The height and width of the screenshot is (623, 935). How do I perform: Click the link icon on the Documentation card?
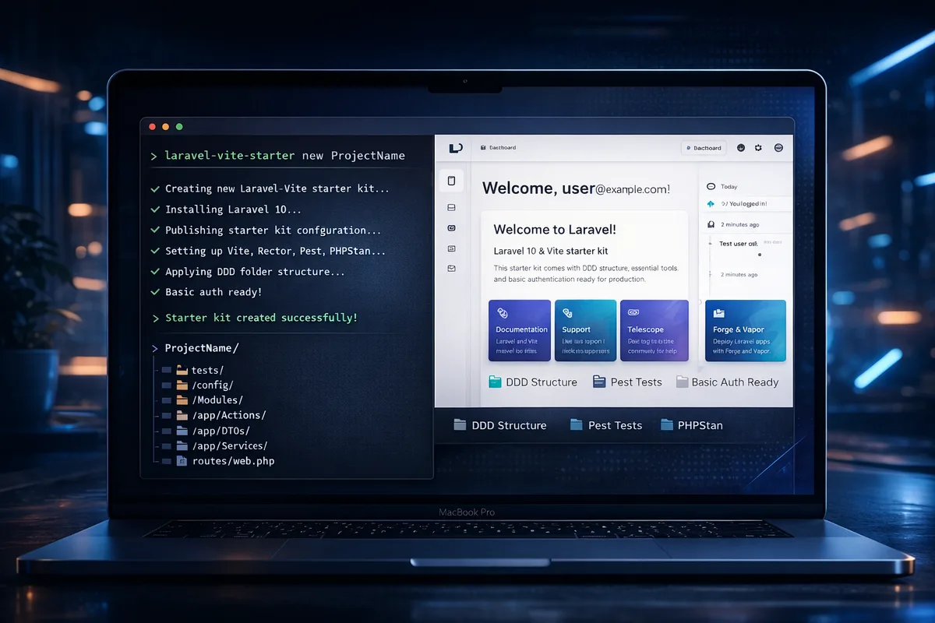coord(503,312)
